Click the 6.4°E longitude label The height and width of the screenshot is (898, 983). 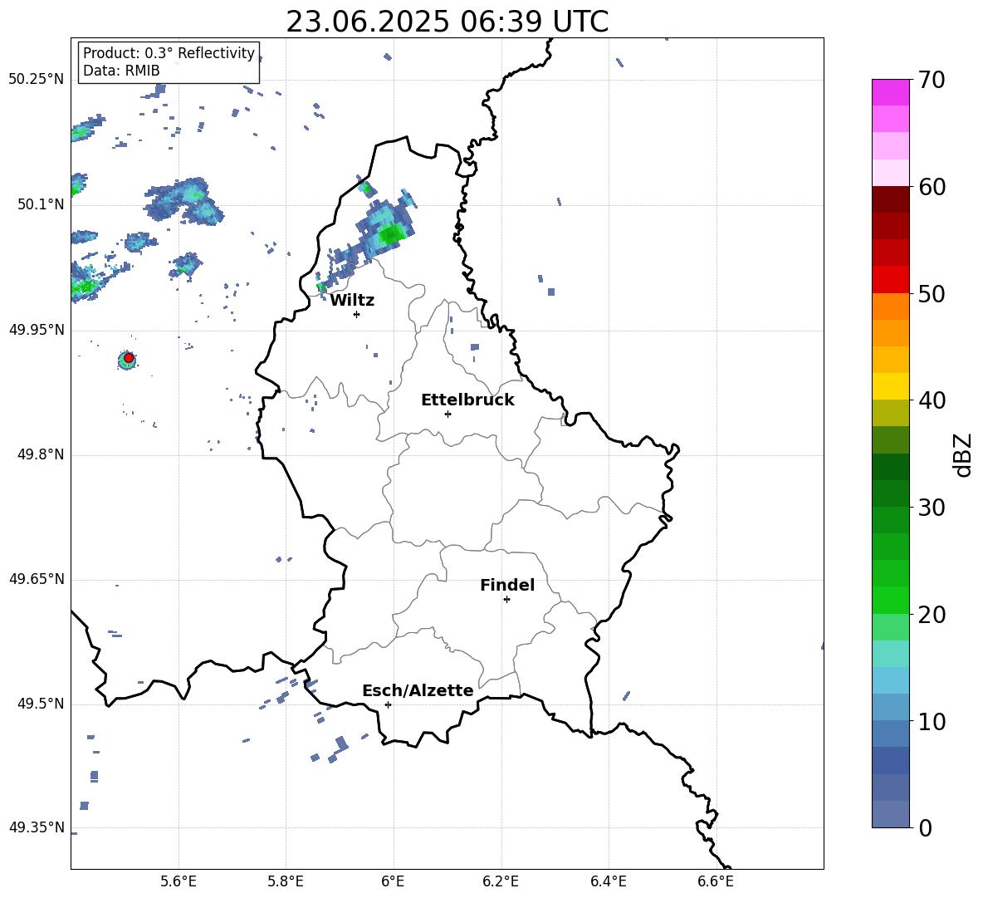point(608,881)
